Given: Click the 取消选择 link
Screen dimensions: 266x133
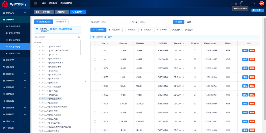Looking at the screenshot, I should click(45, 31).
